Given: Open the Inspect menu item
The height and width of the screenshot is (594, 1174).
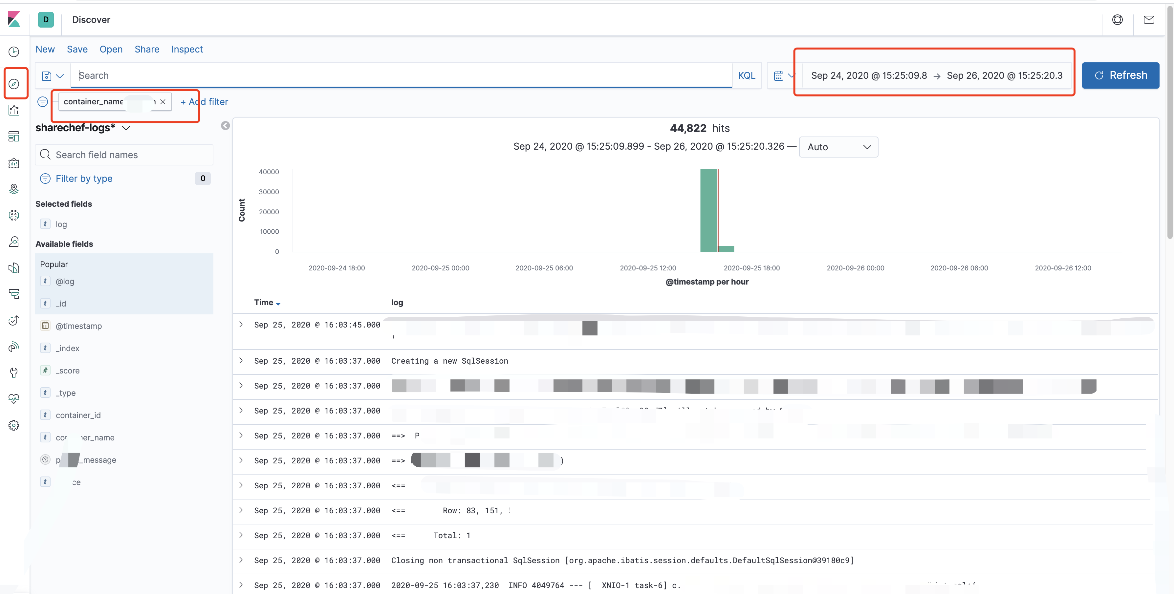Looking at the screenshot, I should (x=187, y=49).
